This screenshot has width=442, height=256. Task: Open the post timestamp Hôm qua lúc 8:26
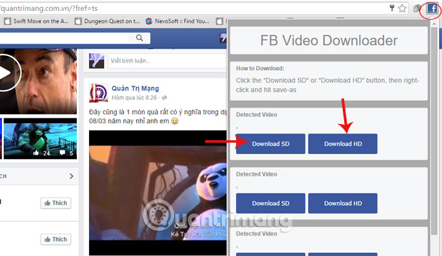tap(134, 97)
